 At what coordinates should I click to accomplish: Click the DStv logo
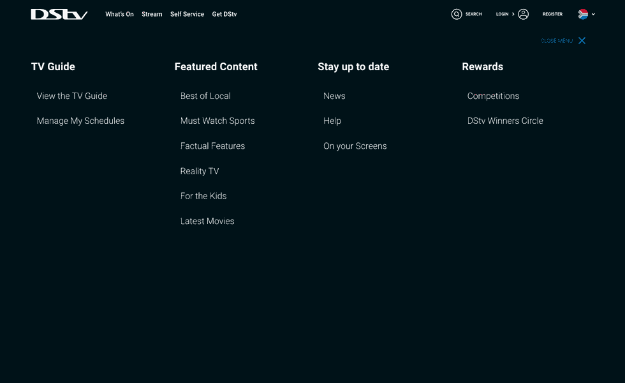(59, 13)
